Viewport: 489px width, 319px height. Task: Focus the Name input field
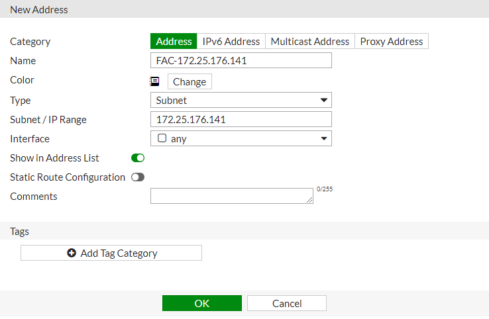[241, 61]
